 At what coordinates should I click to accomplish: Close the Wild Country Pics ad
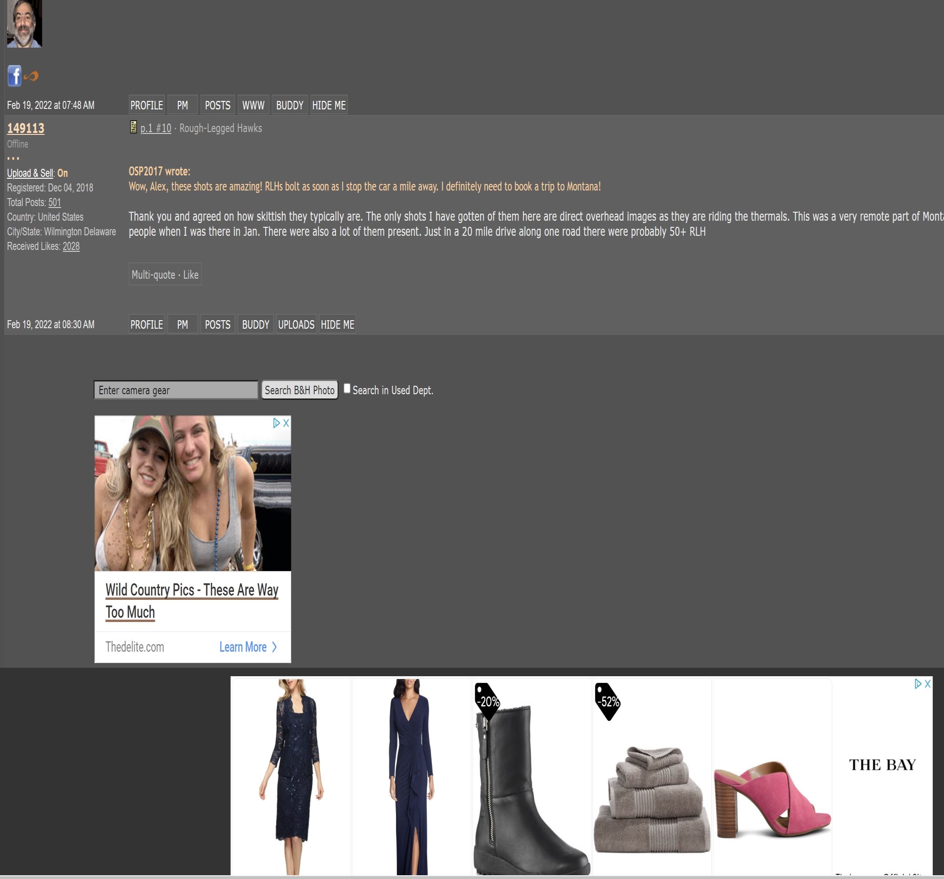click(x=286, y=423)
